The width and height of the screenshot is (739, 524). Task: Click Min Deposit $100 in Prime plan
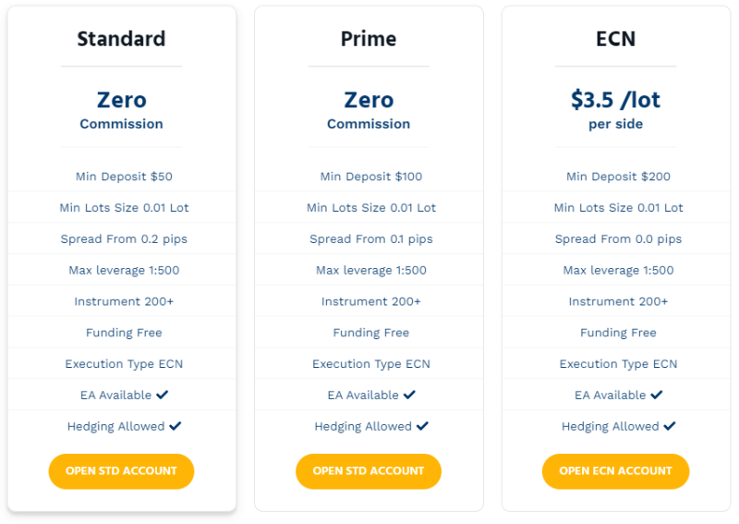pos(371,177)
